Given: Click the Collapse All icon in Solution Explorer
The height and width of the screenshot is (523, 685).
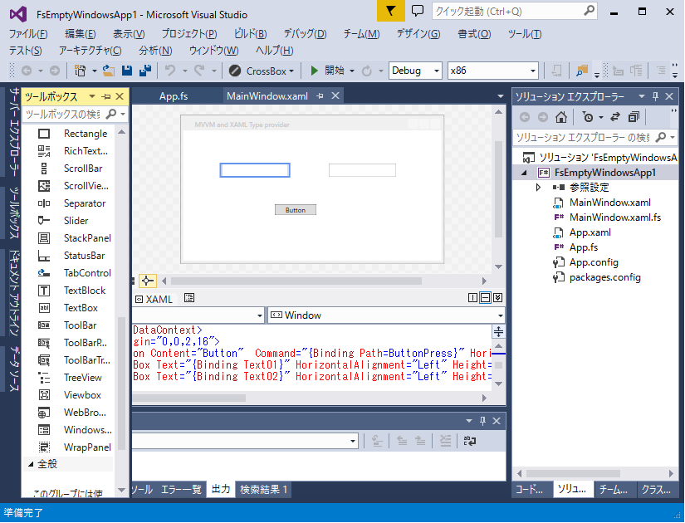Looking at the screenshot, I should (634, 117).
